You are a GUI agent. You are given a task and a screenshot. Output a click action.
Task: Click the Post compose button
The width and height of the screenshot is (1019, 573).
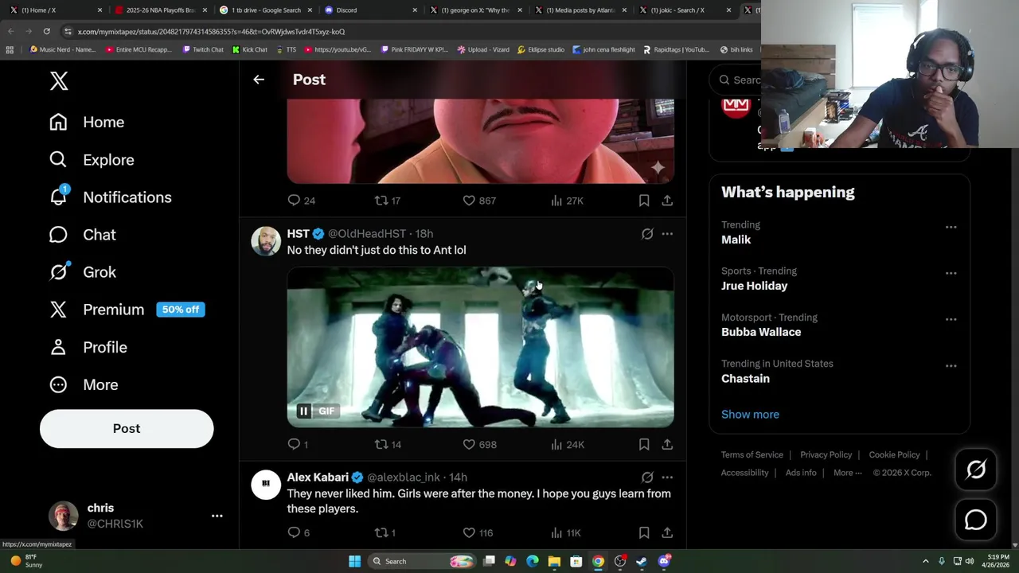(127, 428)
